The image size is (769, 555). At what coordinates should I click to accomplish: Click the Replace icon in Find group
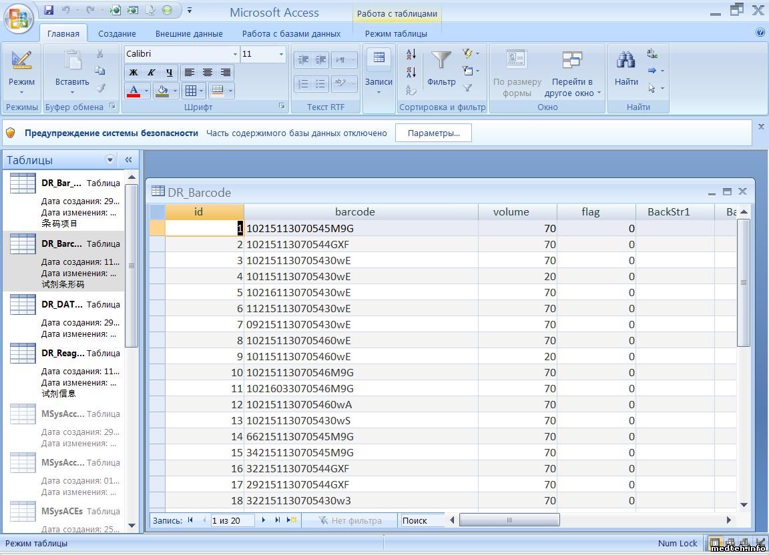pos(652,54)
